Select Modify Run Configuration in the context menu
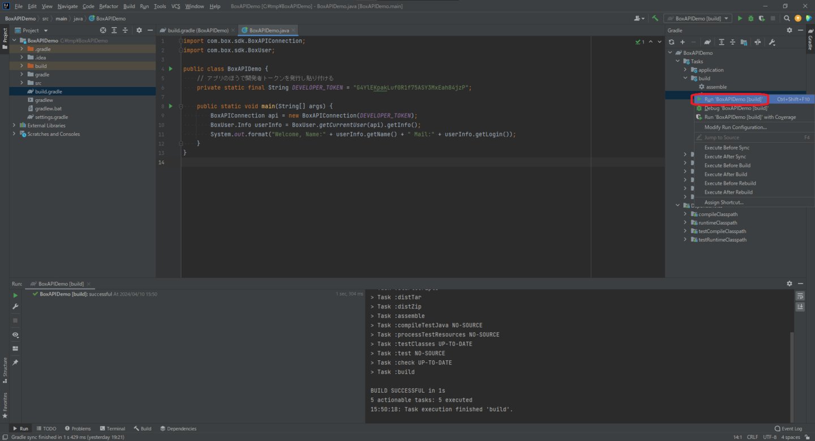 coord(735,127)
